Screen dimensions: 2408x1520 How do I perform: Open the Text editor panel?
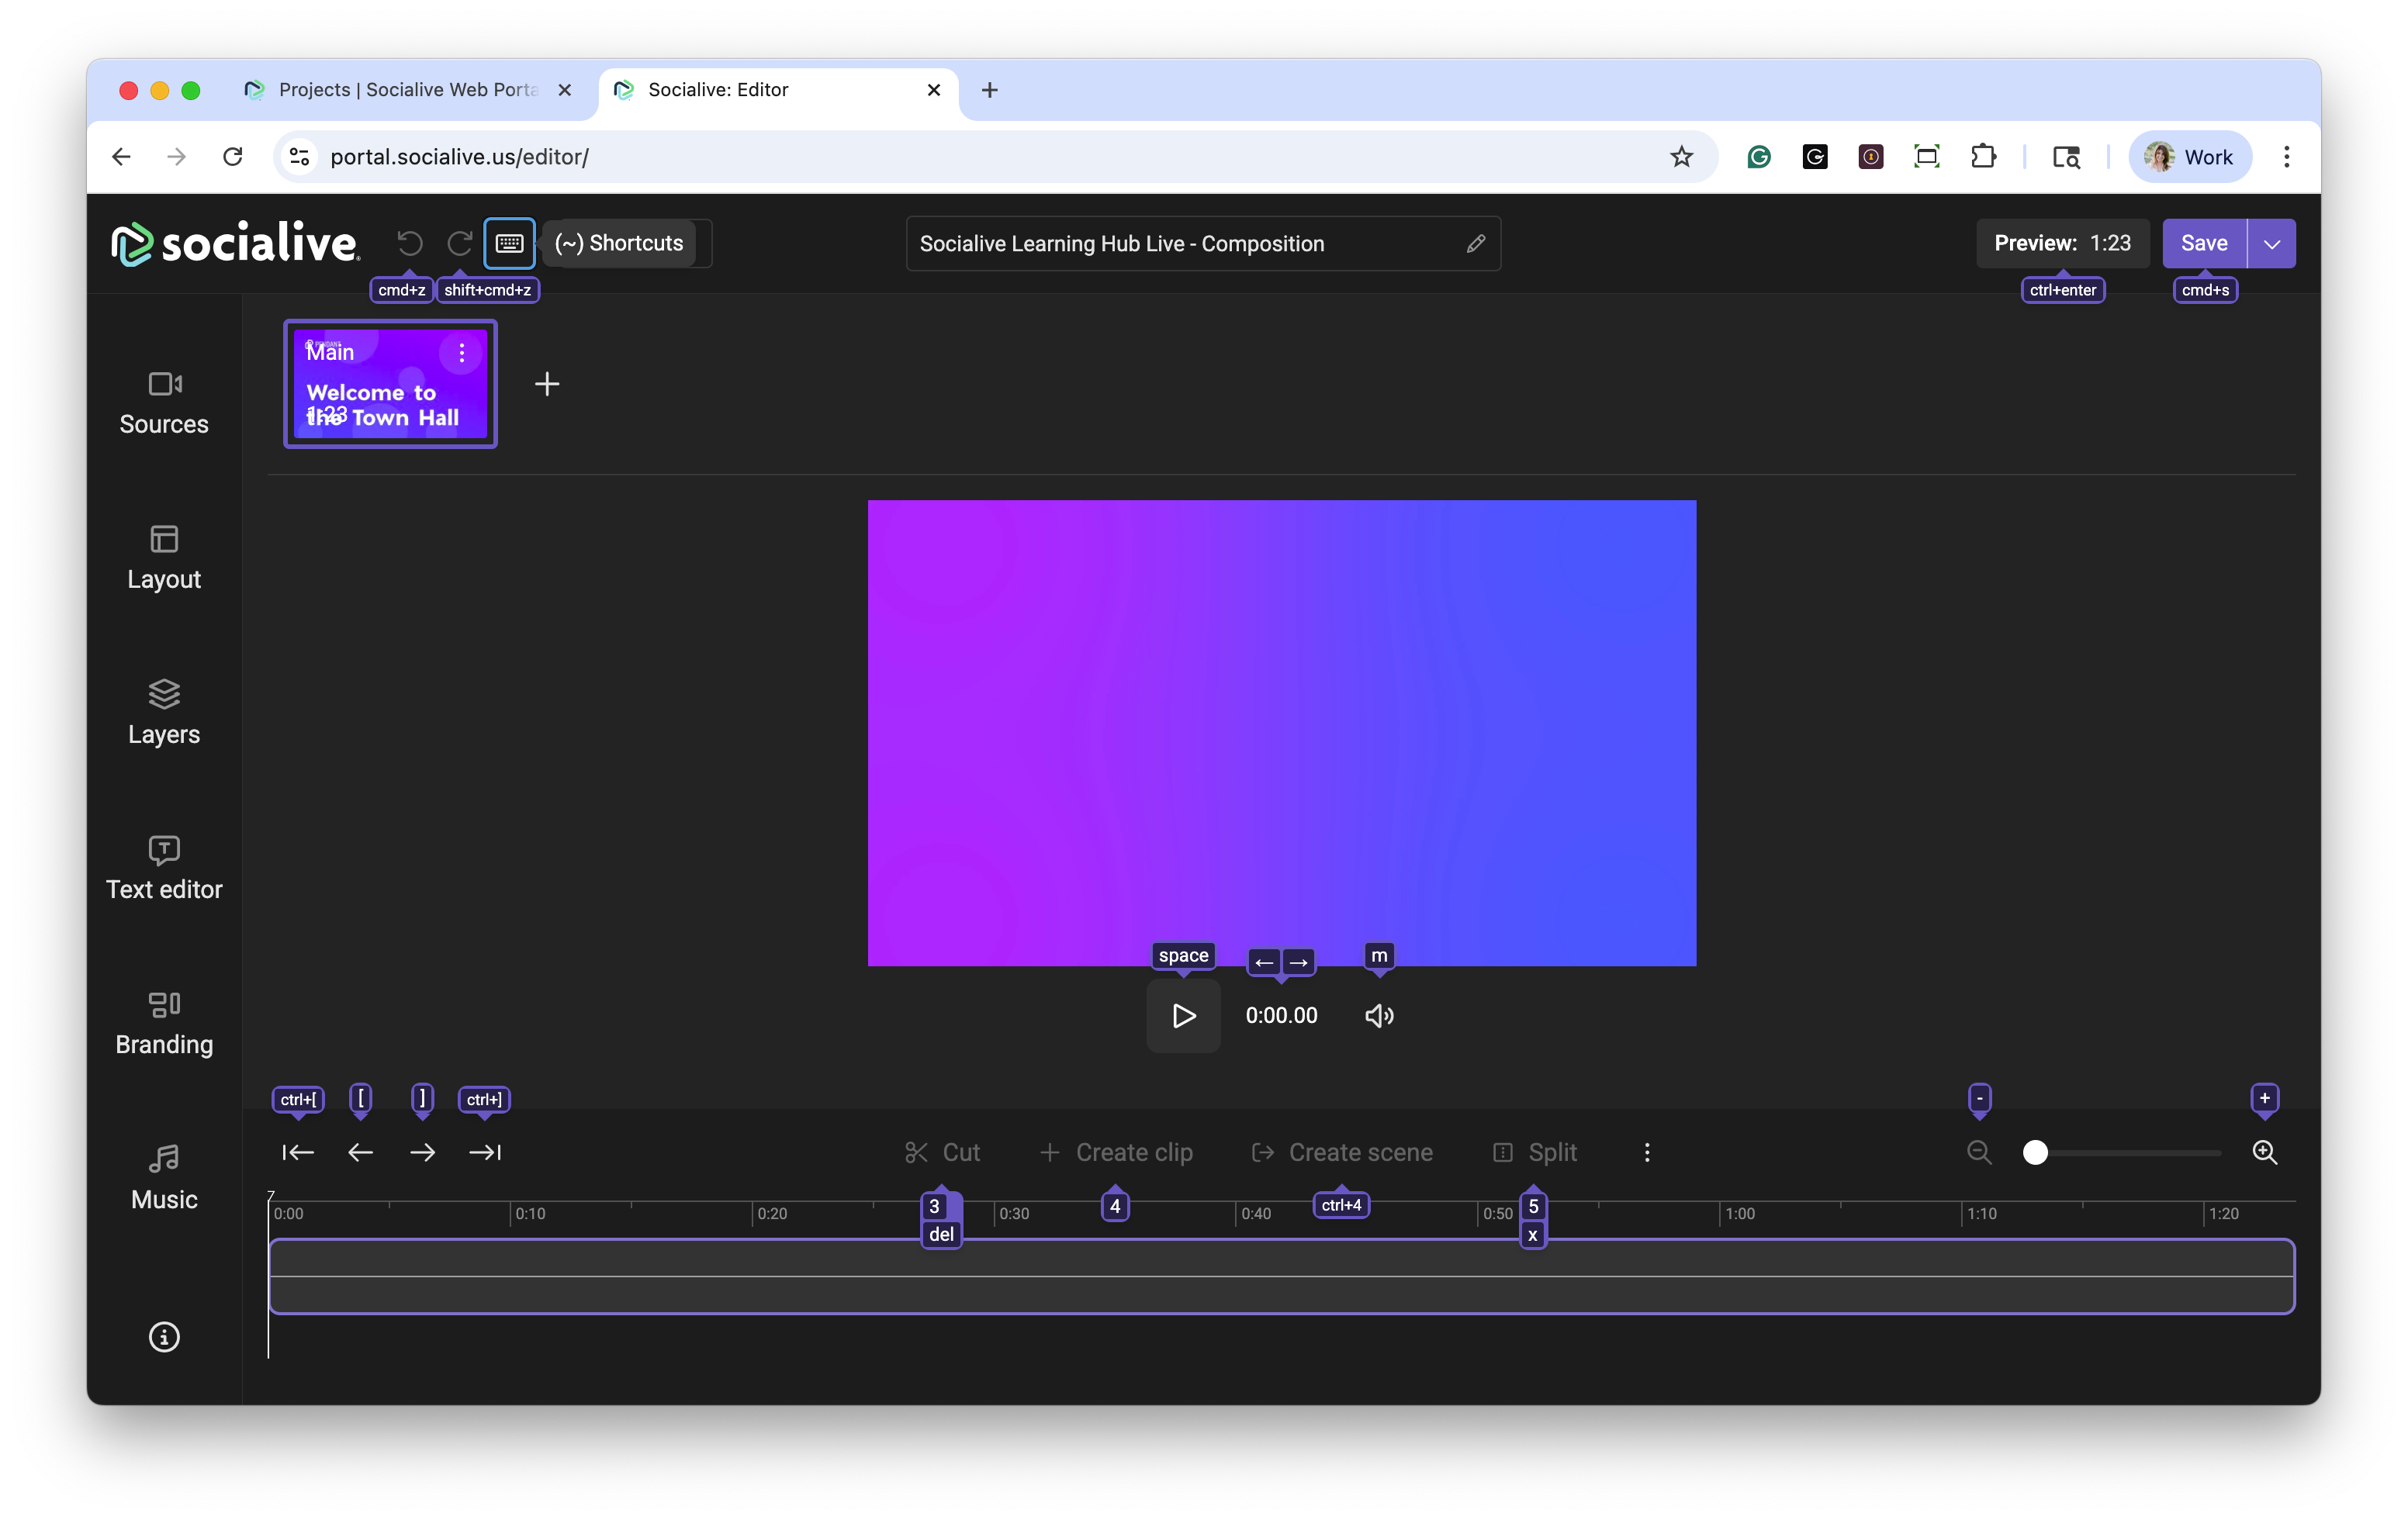(164, 868)
